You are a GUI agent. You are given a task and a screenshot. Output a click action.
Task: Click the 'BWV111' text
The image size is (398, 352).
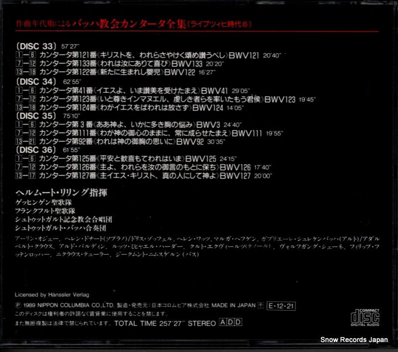coord(246,133)
